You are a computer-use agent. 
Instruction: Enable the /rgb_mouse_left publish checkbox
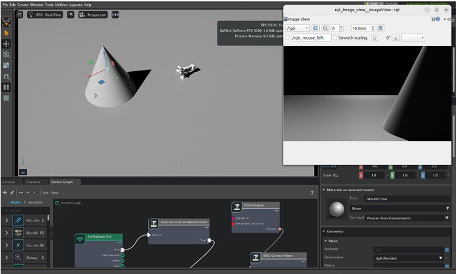pos(288,38)
